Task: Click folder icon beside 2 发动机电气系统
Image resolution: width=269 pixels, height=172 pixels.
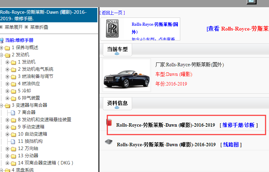Action: 13,69
